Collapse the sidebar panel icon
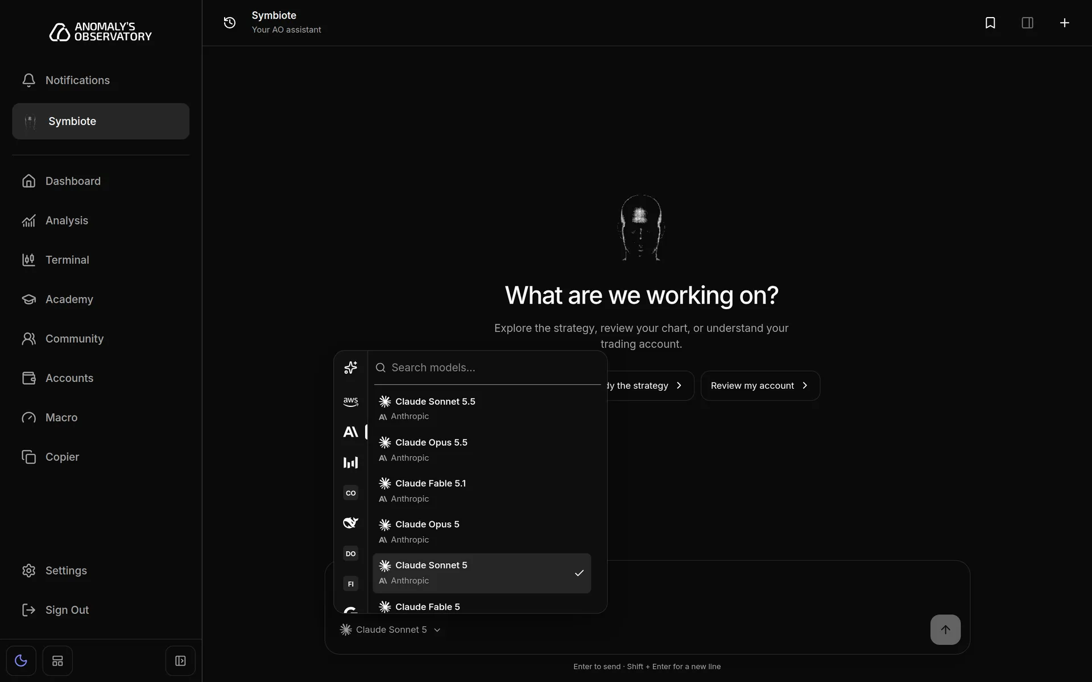The height and width of the screenshot is (682, 1092). click(180, 661)
